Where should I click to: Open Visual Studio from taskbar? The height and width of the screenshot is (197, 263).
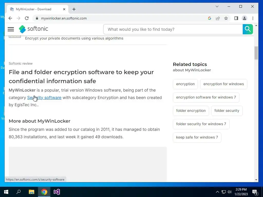click(x=57, y=192)
